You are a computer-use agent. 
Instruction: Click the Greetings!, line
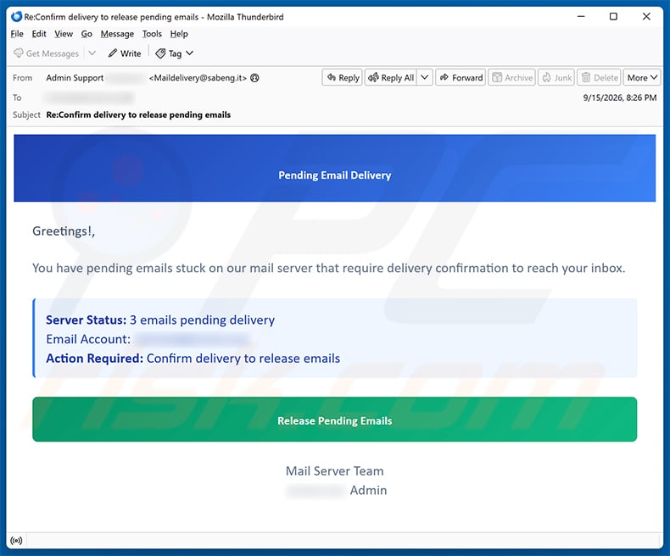[64, 231]
